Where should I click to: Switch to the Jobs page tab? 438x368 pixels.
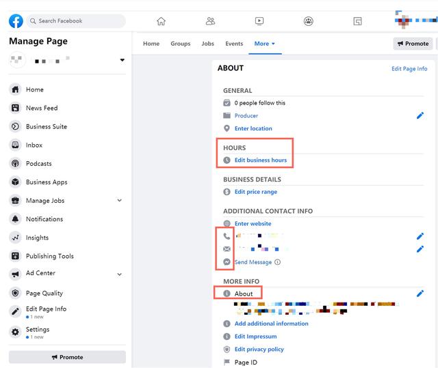(208, 44)
